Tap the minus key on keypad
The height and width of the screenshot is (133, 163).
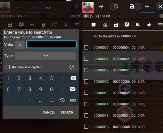[30, 101]
